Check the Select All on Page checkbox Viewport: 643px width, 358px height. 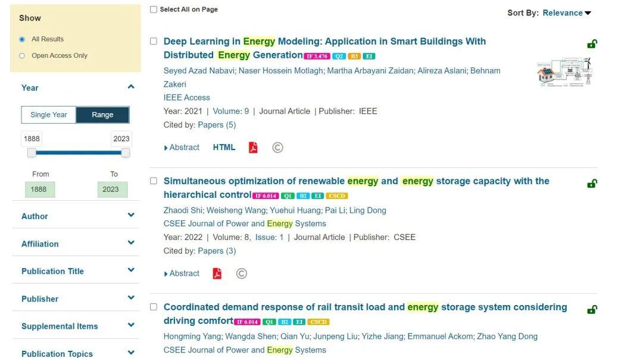click(154, 10)
